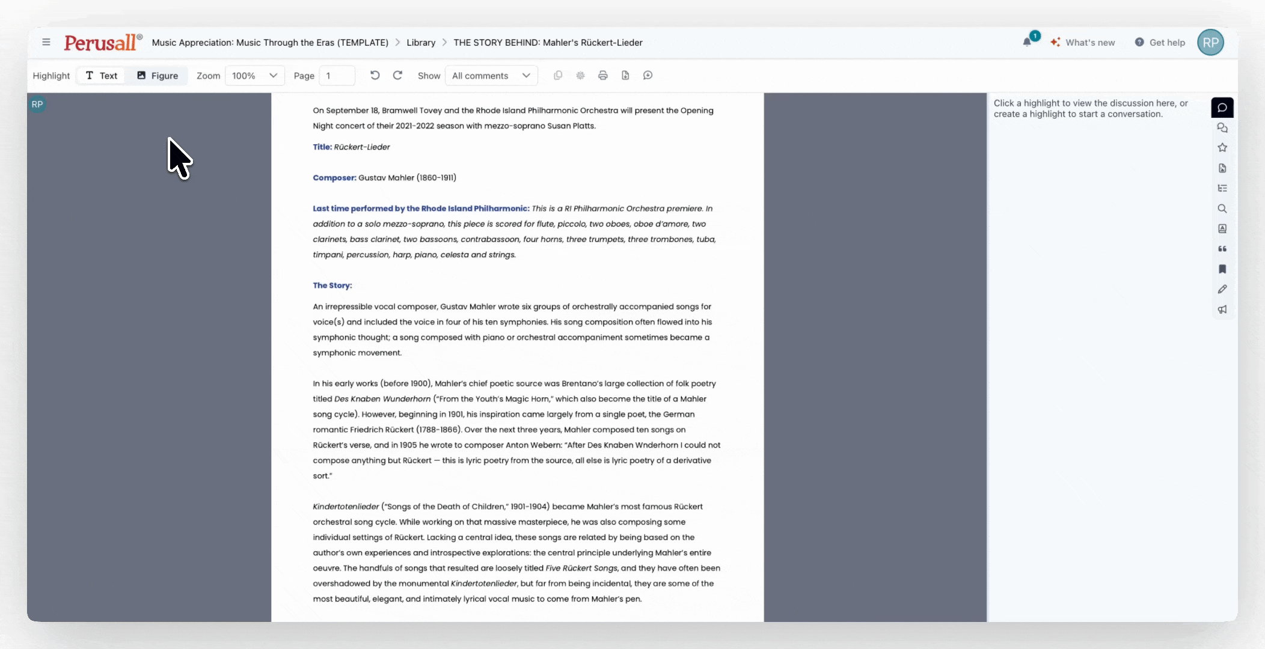Open the all conversations sidebar icon
This screenshot has height=649, width=1265.
pos(1222,128)
